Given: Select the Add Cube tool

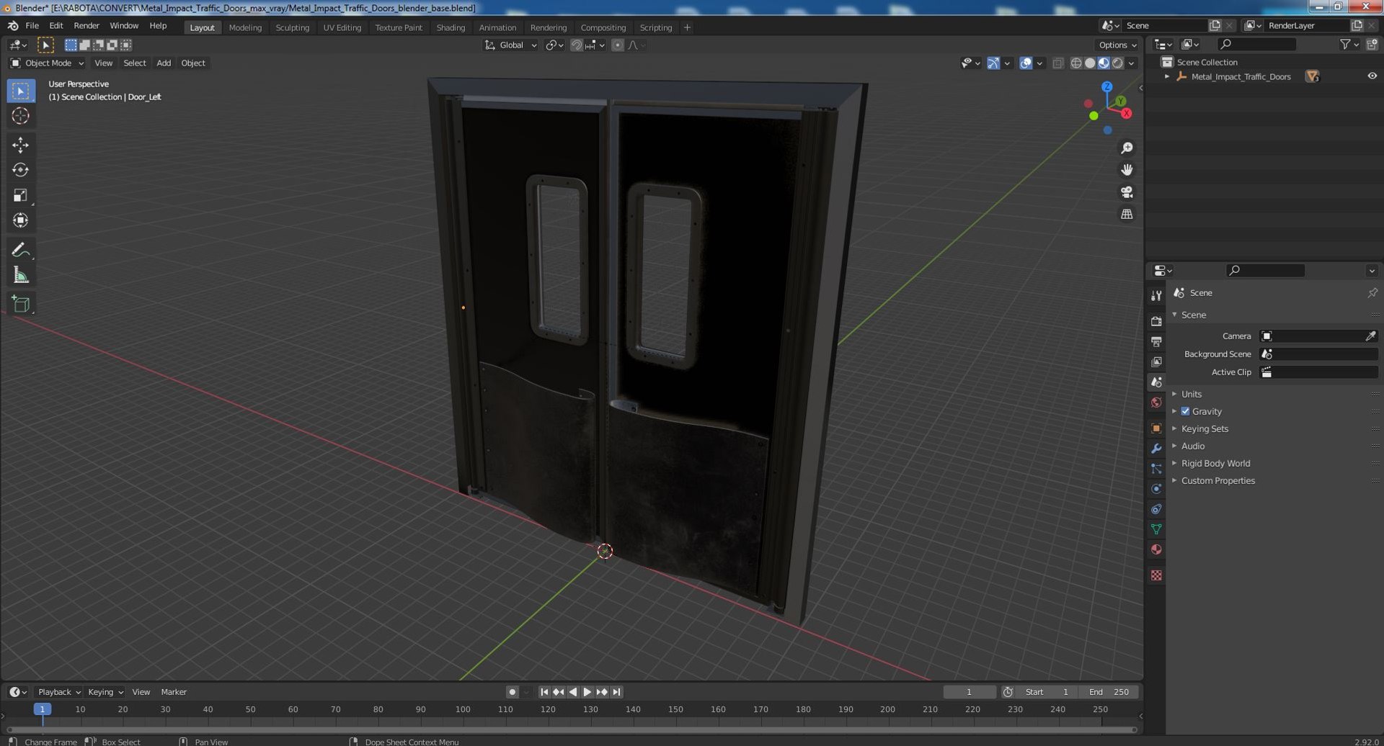Looking at the screenshot, I should 20,304.
